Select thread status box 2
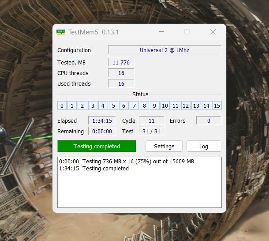Screen dimensions: 269x241 click(x=82, y=105)
